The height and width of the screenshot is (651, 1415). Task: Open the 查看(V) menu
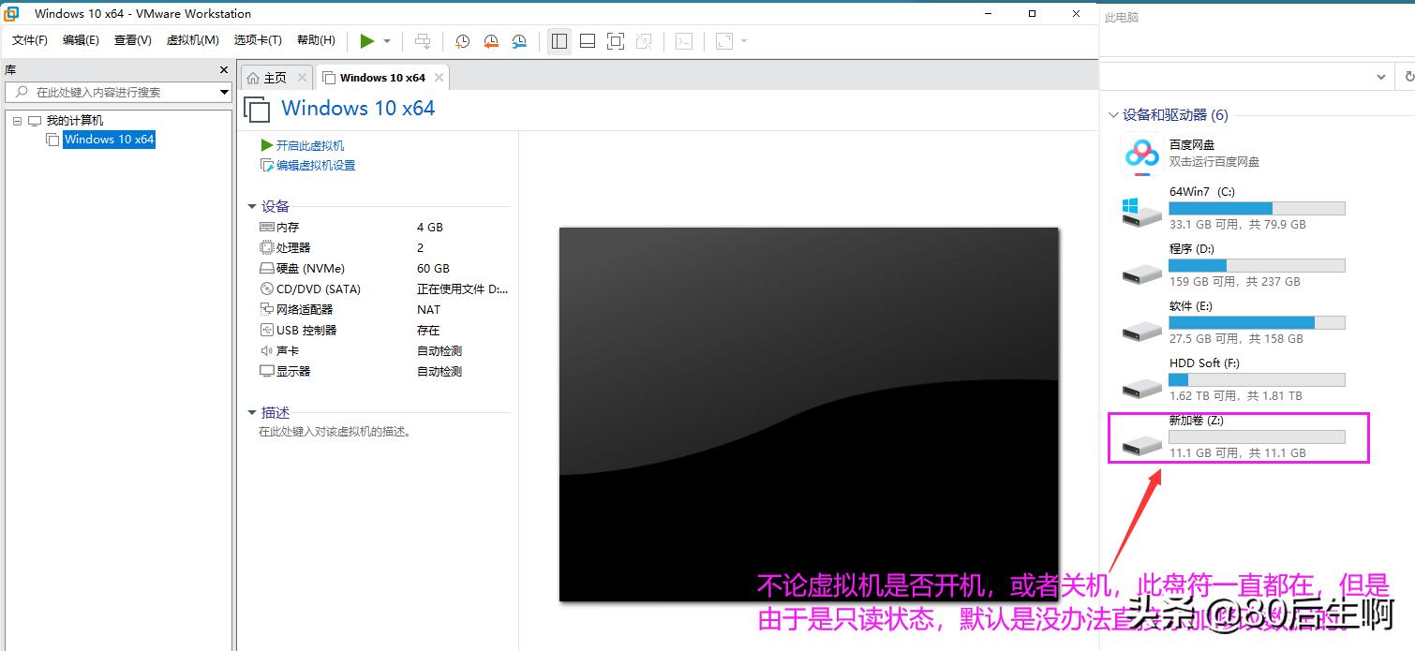(132, 40)
